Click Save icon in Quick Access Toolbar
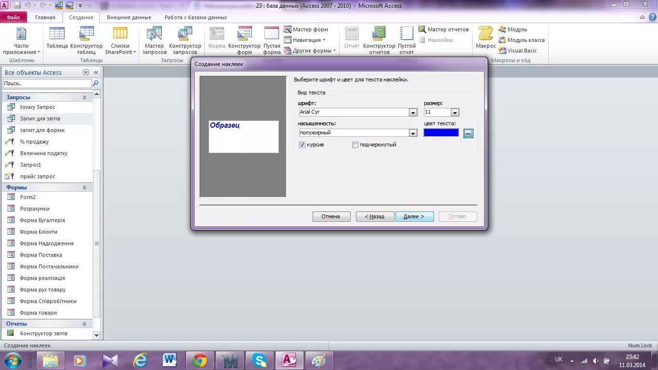Screen dimensions: 658x370 point(17,5)
